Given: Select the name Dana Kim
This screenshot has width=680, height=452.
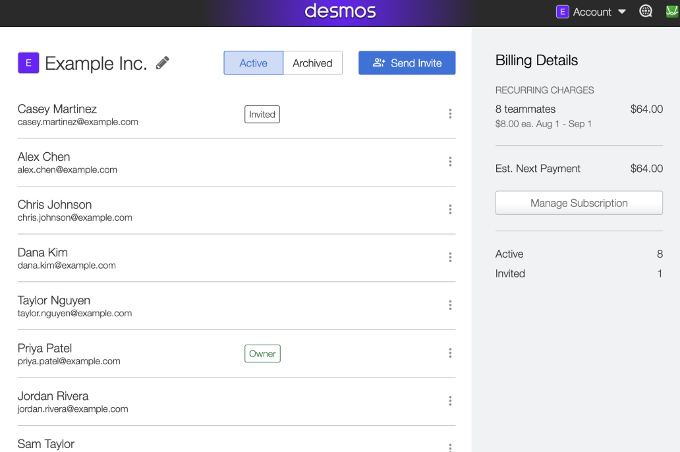Looking at the screenshot, I should [42, 252].
